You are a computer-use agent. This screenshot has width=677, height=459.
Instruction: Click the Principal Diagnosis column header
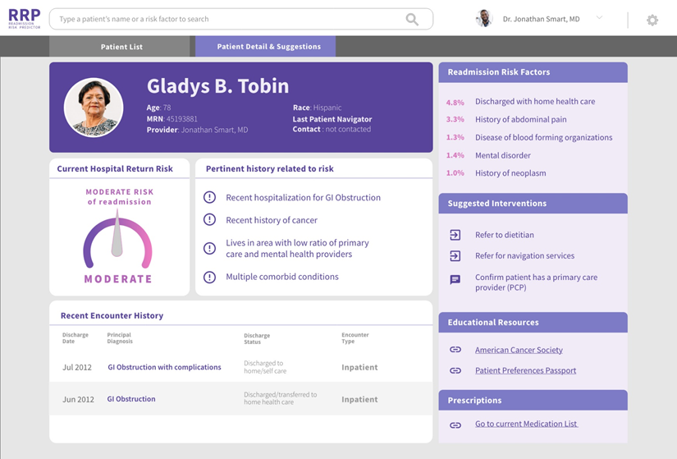[x=120, y=338]
